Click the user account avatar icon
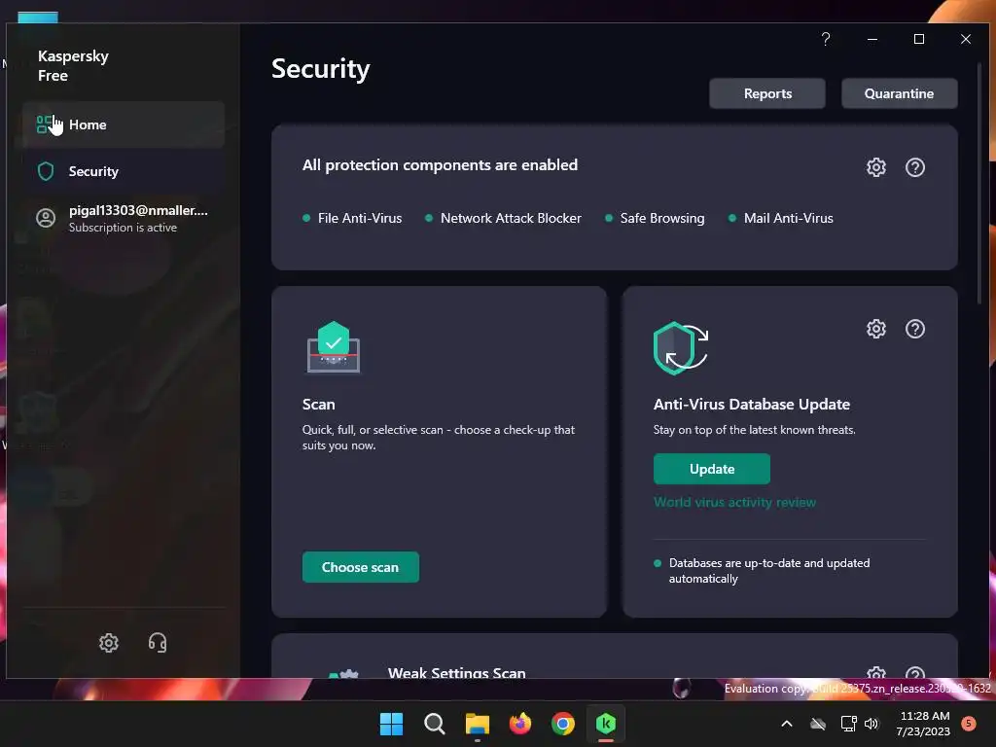996x747 pixels. point(46,218)
